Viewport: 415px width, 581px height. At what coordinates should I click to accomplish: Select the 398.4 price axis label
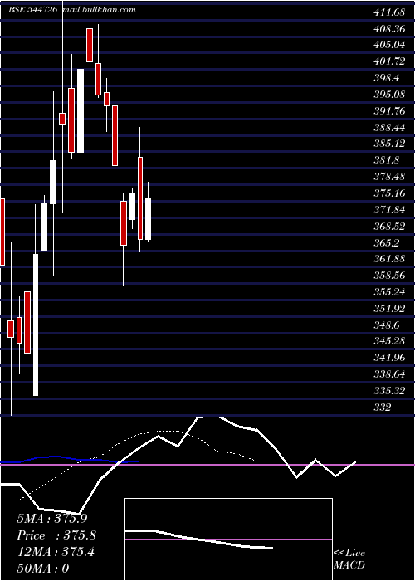pyautogui.click(x=387, y=78)
